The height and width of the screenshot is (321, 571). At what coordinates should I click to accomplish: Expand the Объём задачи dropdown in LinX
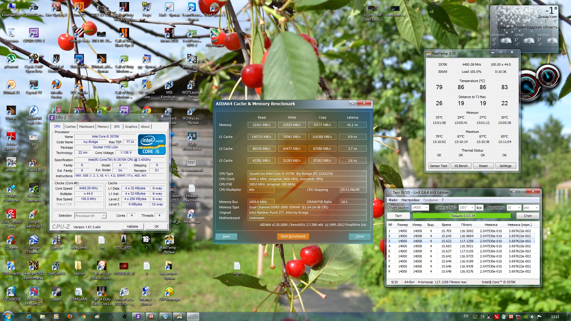pyautogui.click(x=426, y=207)
